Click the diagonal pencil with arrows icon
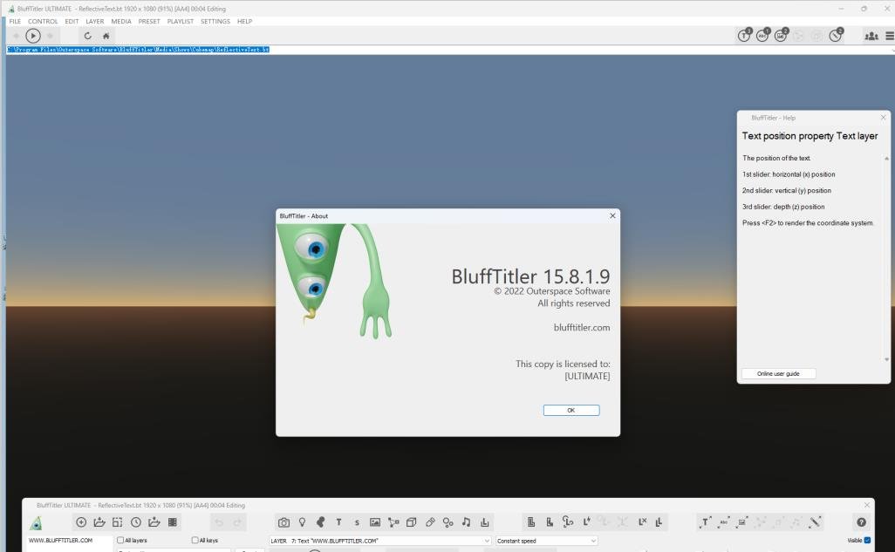Viewport: 895px width, 552px height. 815,521
